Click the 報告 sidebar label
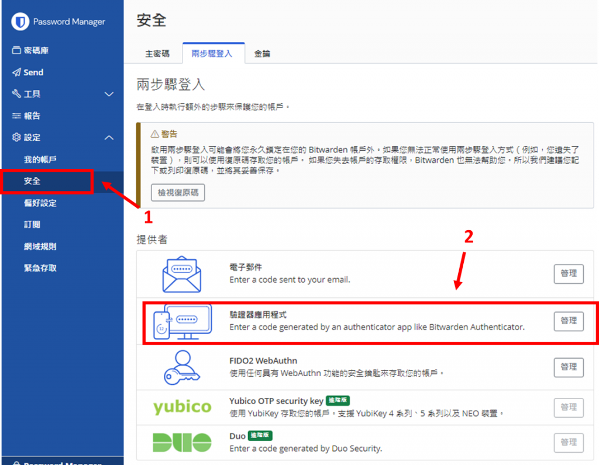 (32, 116)
